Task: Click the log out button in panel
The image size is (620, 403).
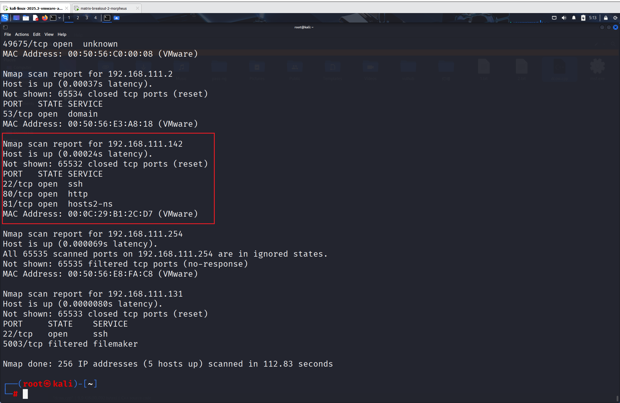Action: pyautogui.click(x=615, y=18)
